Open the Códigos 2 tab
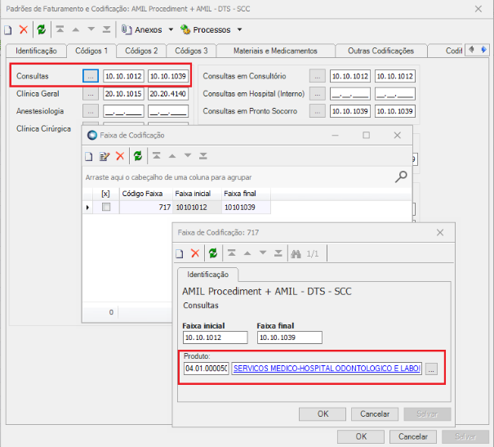Screen dimensions: 494x447 [x=141, y=51]
